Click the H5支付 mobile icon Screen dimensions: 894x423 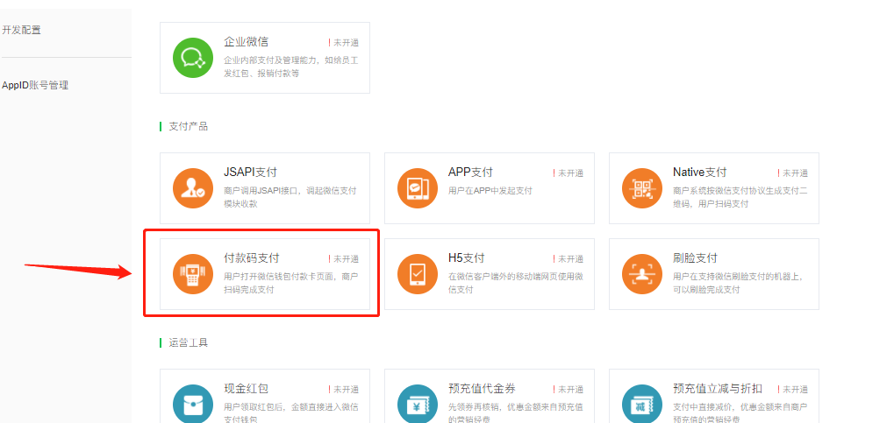[x=418, y=274]
